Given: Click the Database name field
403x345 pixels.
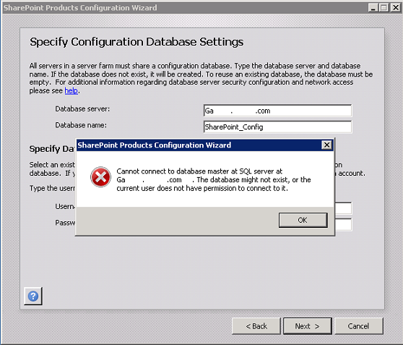Looking at the screenshot, I should pos(277,127).
